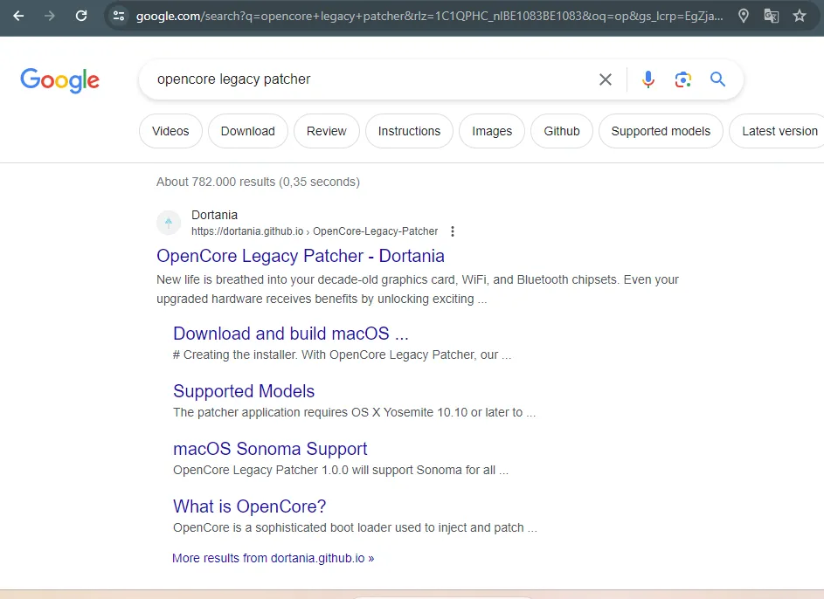Screen dimensions: 824x599
Task: Click the dortania.github.io breadcrumb URL
Action: (x=315, y=231)
